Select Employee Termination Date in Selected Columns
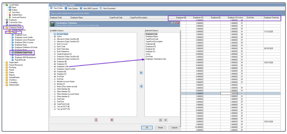Image resolution: width=287 pixels, height=134 pixels. point(156,59)
